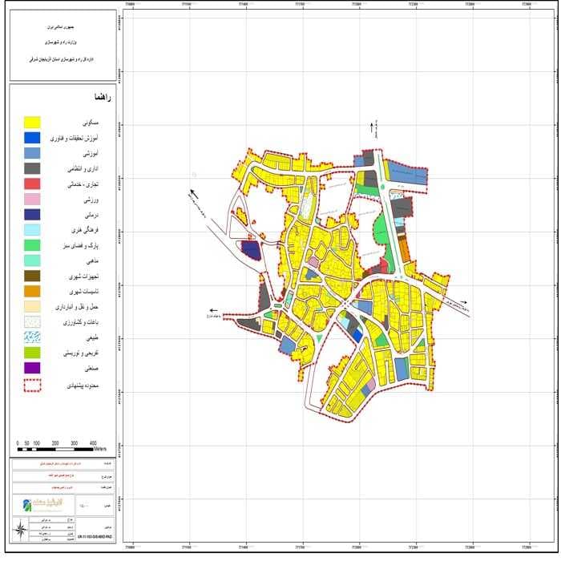Click the legend label 'حمل و نقل و انبارداری'
The height and width of the screenshot is (561, 561).
coord(77,307)
